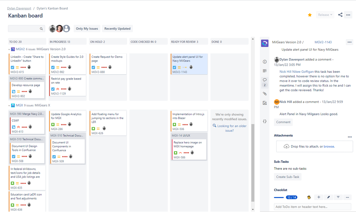Open the MGX-586 hero image card

pyautogui.click(x=189, y=150)
